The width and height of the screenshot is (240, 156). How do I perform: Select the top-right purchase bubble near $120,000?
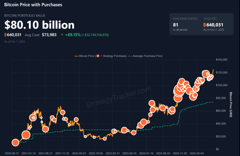point(206,74)
